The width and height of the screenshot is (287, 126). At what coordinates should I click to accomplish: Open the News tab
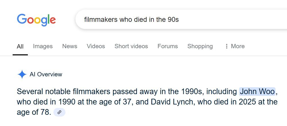[x=70, y=46]
